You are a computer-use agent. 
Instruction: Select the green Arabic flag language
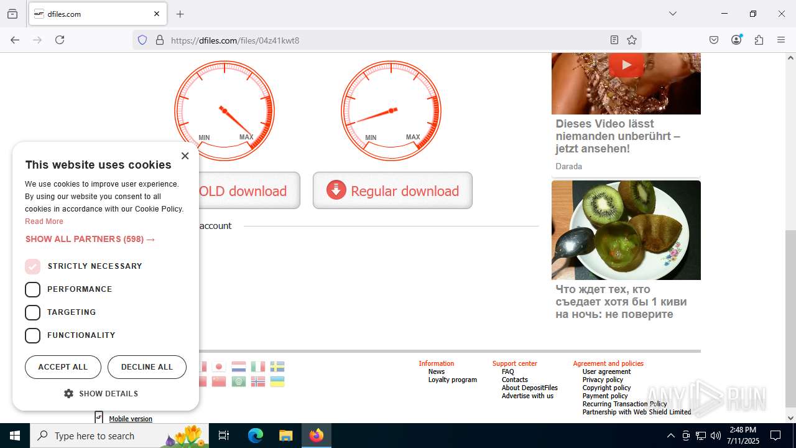pyautogui.click(x=239, y=381)
